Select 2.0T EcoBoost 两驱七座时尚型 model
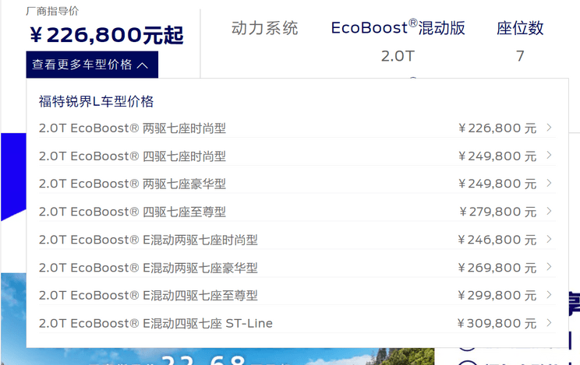The height and width of the screenshot is (365, 580). 133,128
